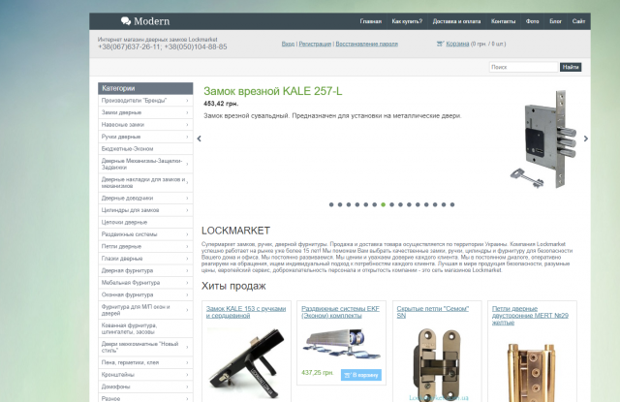The width and height of the screenshot is (620, 402).
Task: Open Двери межкомнатные "Новый стиль" category
Action: [x=145, y=347]
